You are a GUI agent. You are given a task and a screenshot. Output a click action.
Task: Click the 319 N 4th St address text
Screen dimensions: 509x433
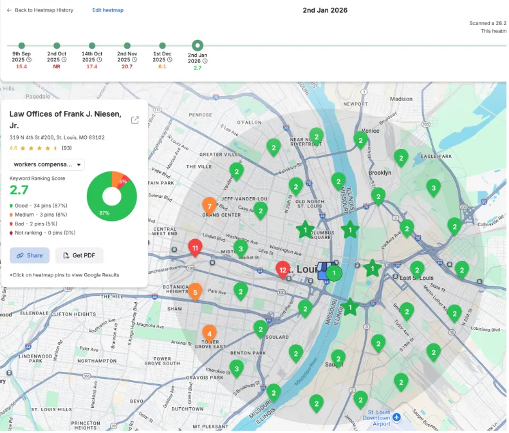pos(57,137)
